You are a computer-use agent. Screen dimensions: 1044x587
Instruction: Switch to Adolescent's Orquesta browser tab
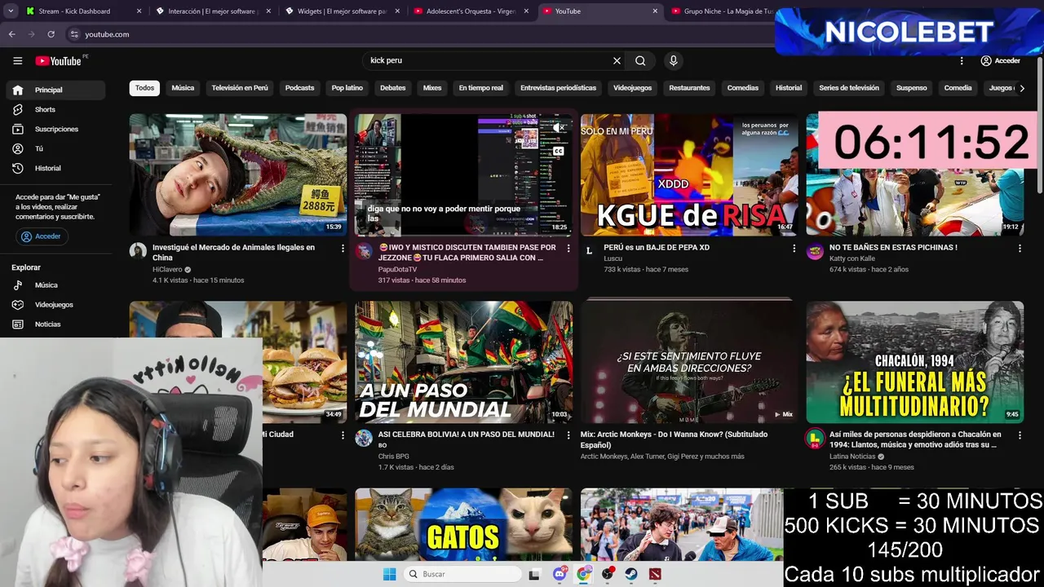[473, 11]
